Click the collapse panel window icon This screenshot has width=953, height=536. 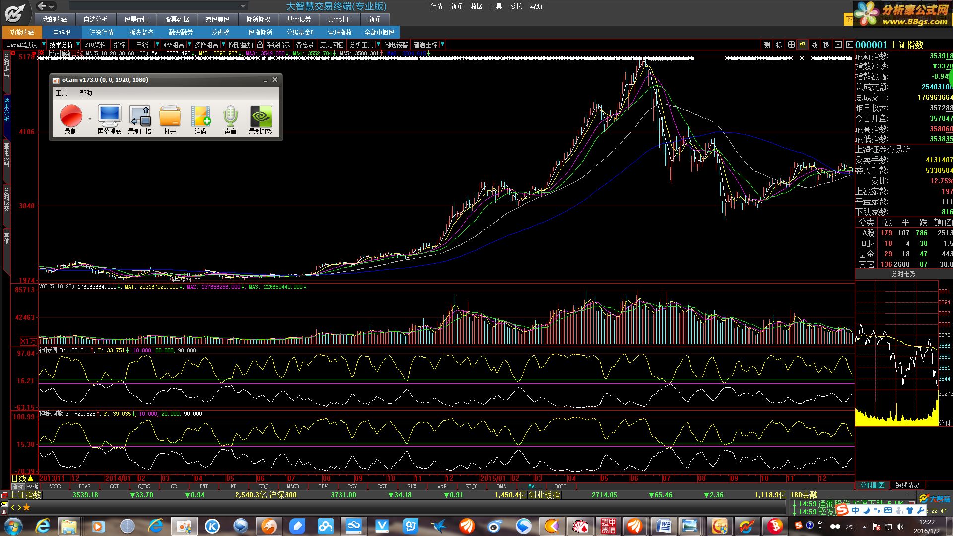pyautogui.click(x=838, y=45)
